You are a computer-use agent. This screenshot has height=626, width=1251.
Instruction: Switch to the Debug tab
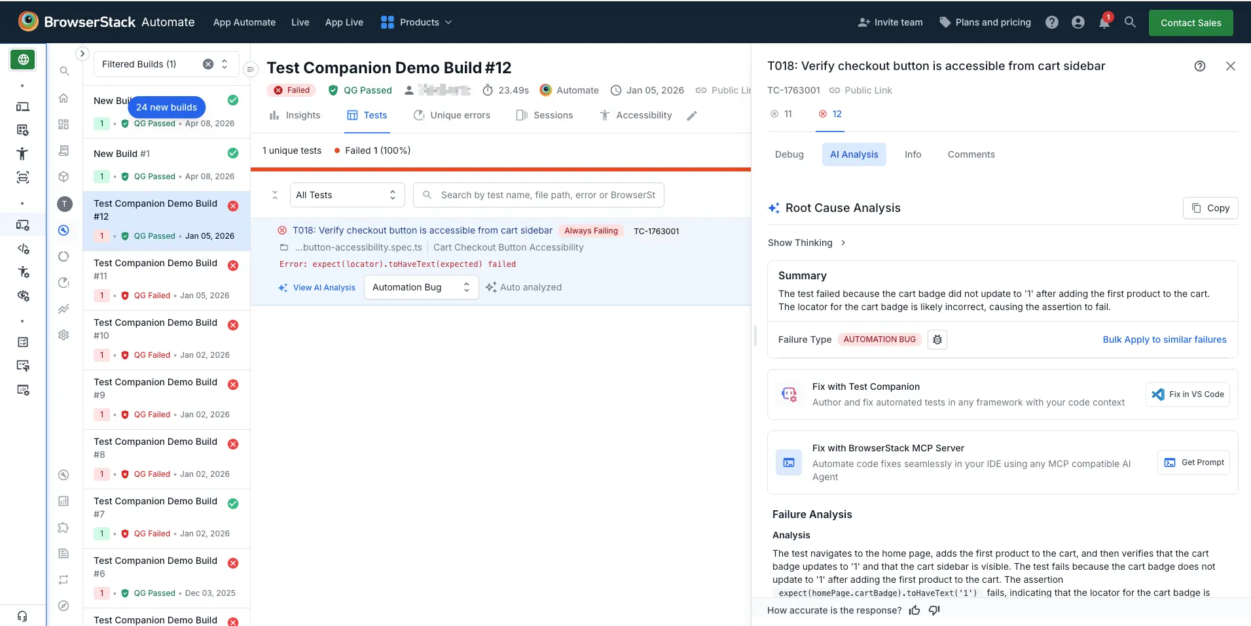(x=789, y=154)
